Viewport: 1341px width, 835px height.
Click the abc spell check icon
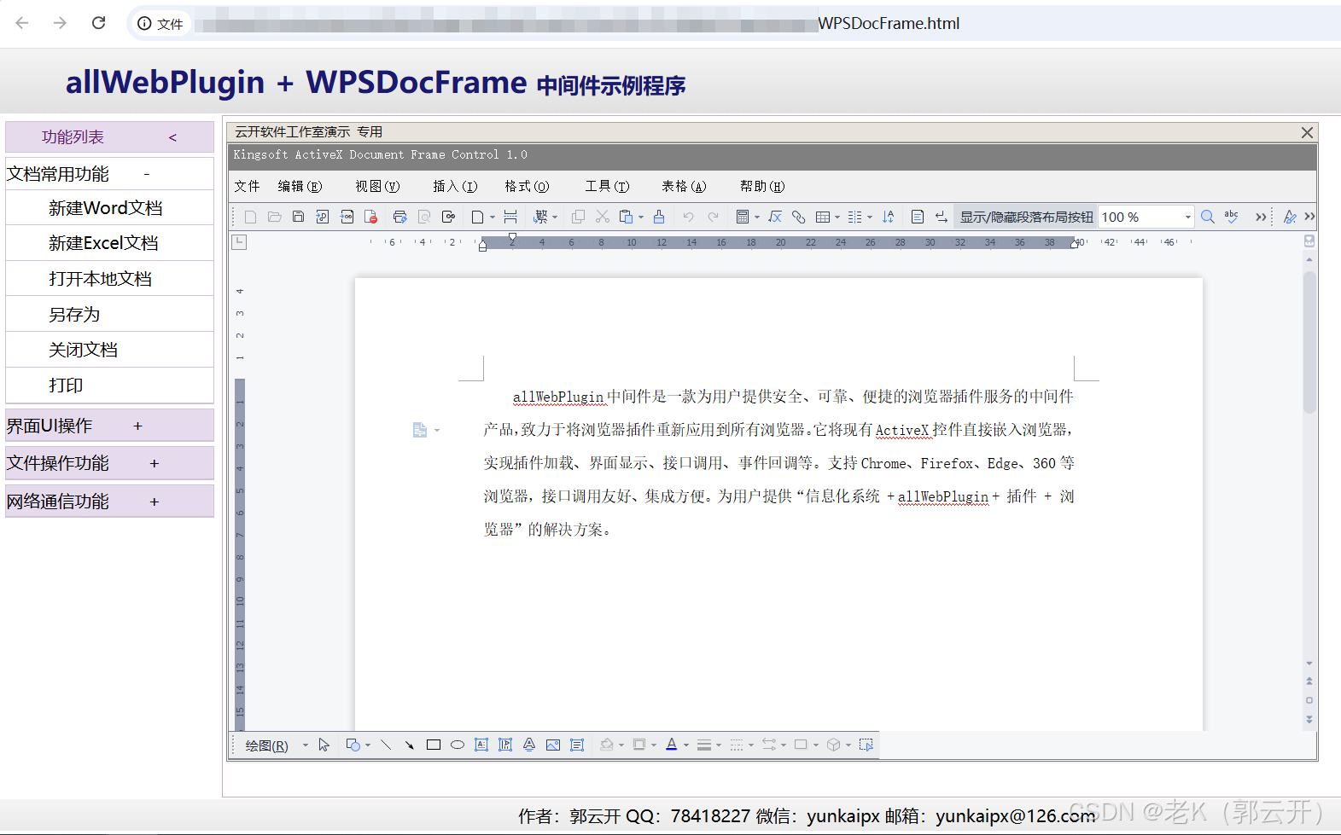point(1231,217)
